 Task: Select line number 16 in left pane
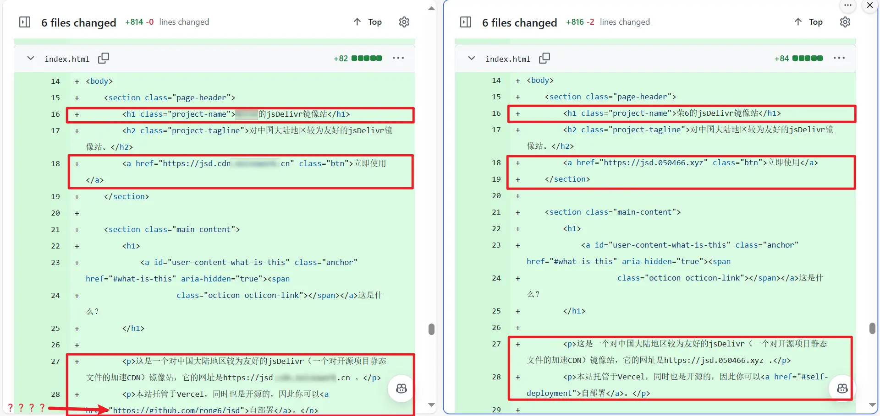click(55, 114)
